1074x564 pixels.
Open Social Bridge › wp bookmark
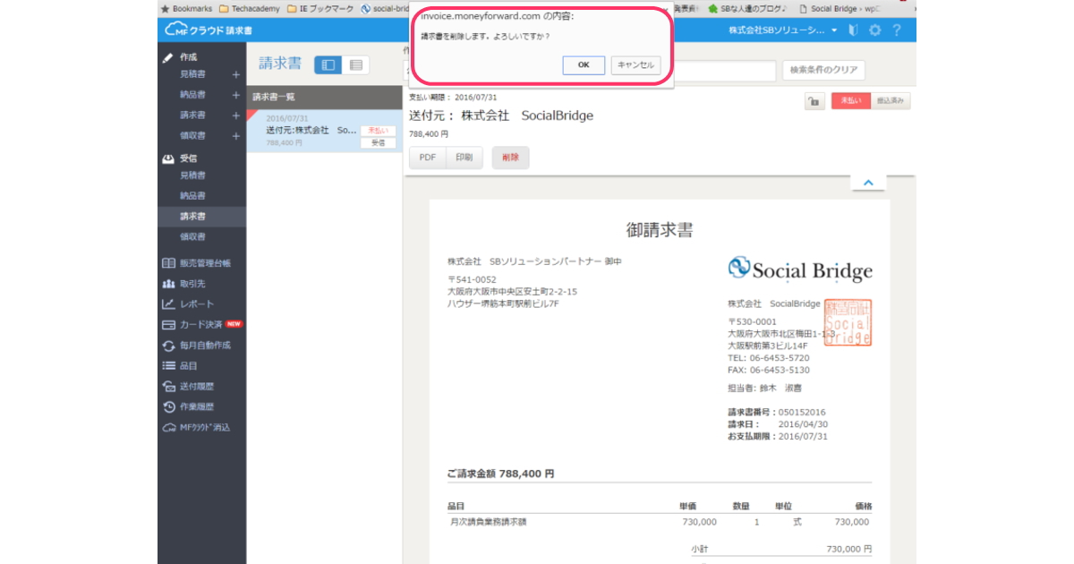[840, 8]
